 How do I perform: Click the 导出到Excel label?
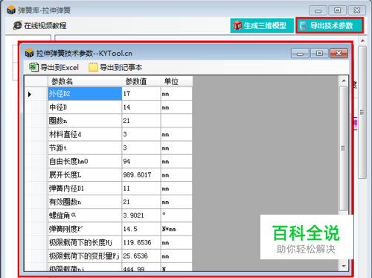60,67
